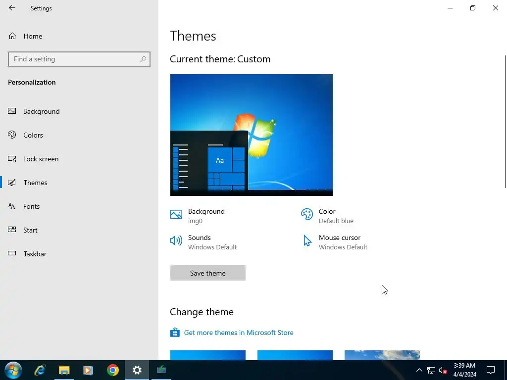Open the Start menu orb
The image size is (507, 380).
tap(13, 370)
